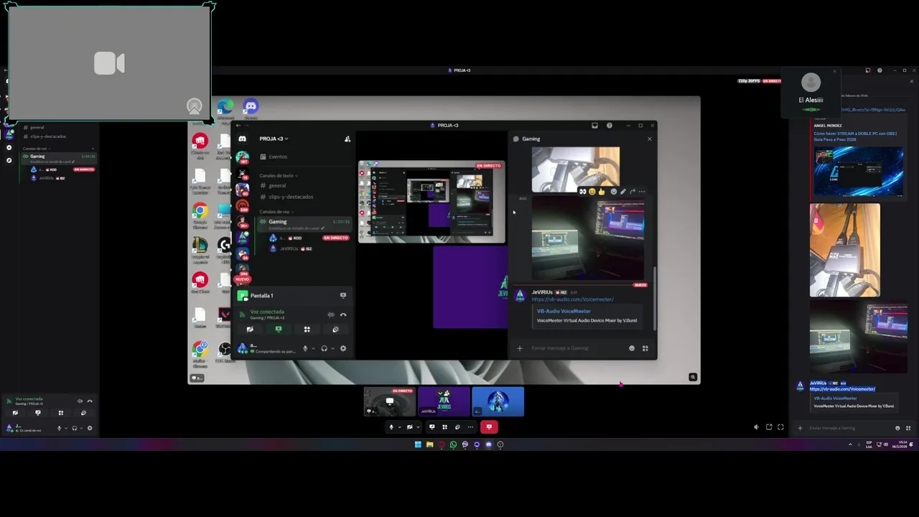Open the taskbar clock and date

click(x=900, y=444)
